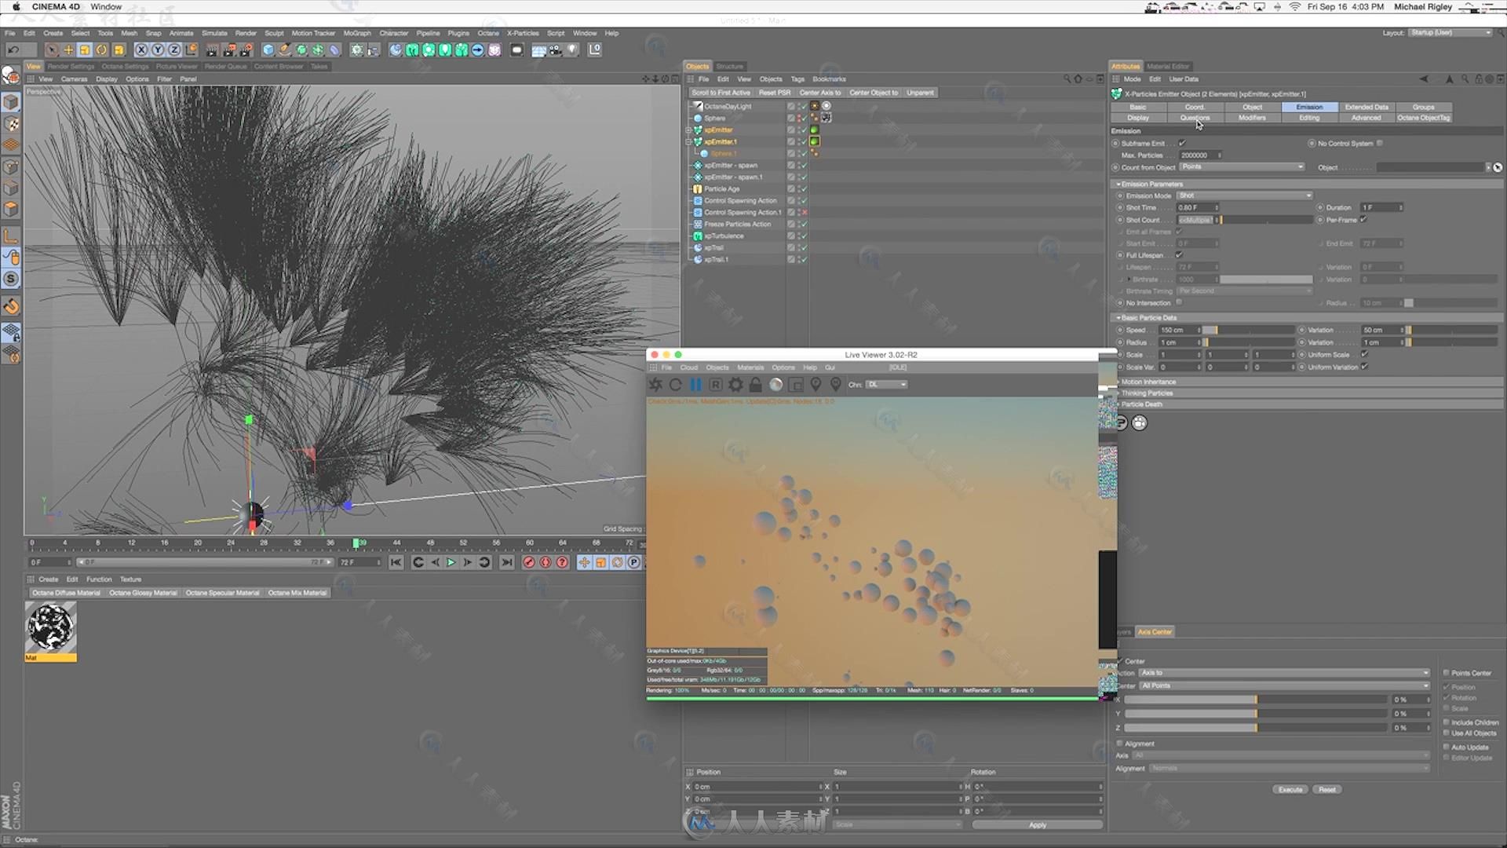Open the Spline pen tool icon
This screenshot has height=848, width=1507.
click(x=285, y=50)
